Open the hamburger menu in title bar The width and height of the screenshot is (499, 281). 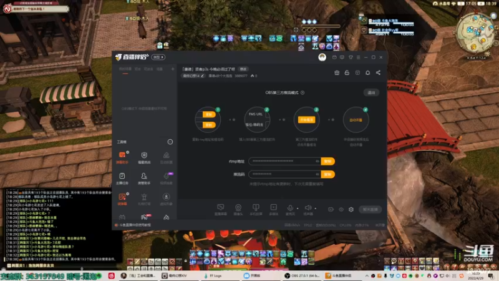tap(358, 57)
